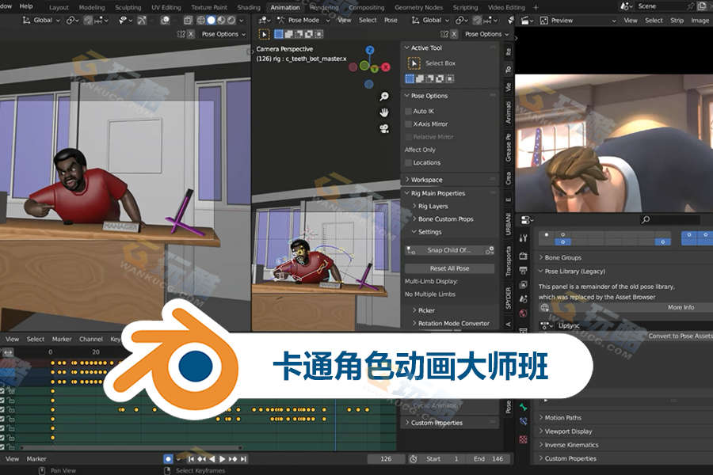
Task: Jump to timeline start with first-frame button
Action: pos(191,459)
